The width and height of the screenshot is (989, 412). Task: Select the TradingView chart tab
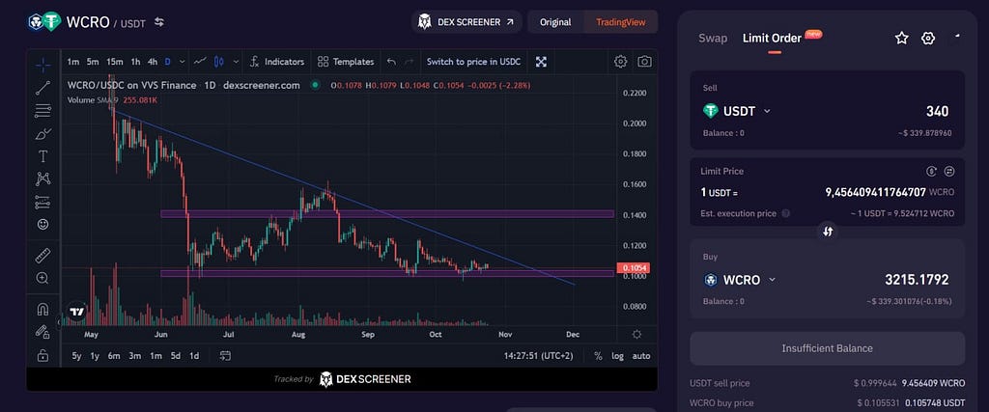click(x=621, y=22)
